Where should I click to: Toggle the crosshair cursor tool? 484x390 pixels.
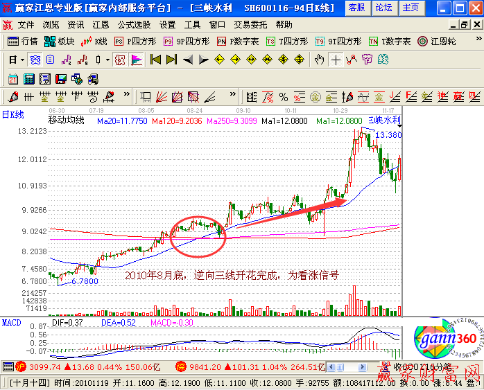(336, 60)
